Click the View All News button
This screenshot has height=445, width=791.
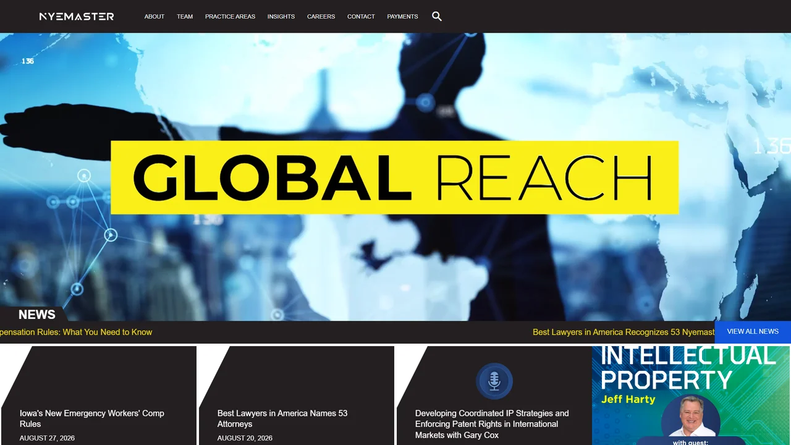tap(753, 332)
